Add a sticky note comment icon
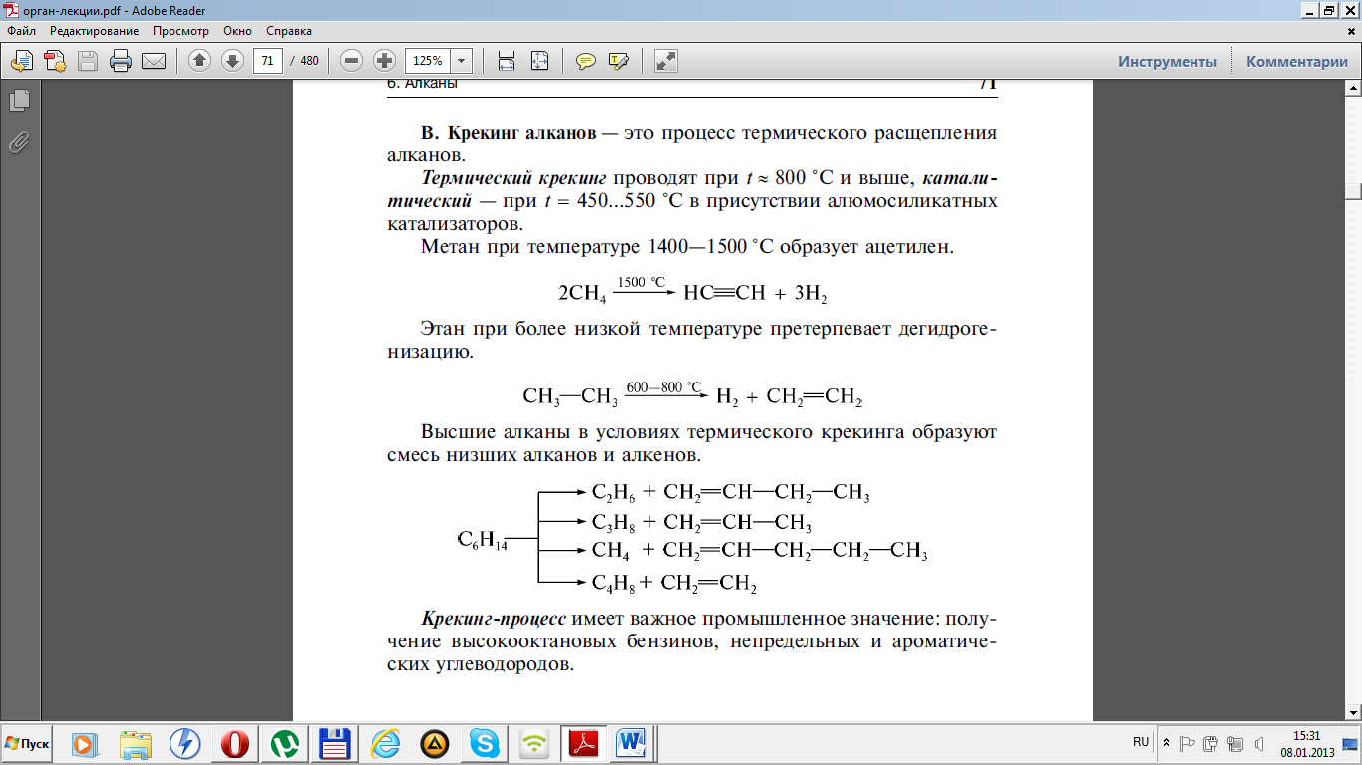The image size is (1362, 765). pos(586,61)
